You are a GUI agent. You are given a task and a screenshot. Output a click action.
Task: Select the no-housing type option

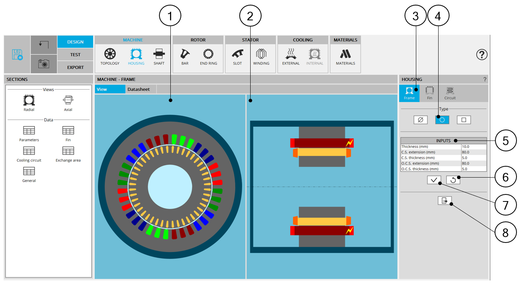click(420, 120)
